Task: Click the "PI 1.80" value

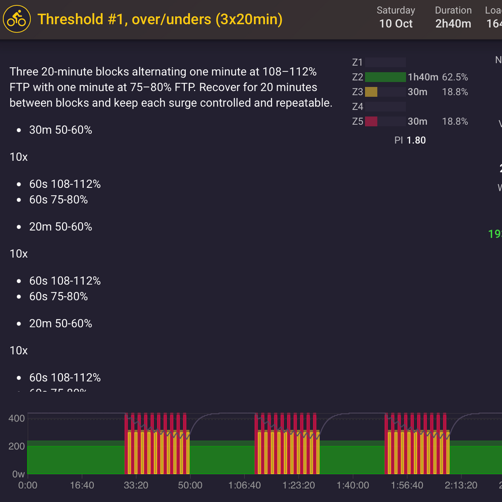Action: (x=410, y=140)
